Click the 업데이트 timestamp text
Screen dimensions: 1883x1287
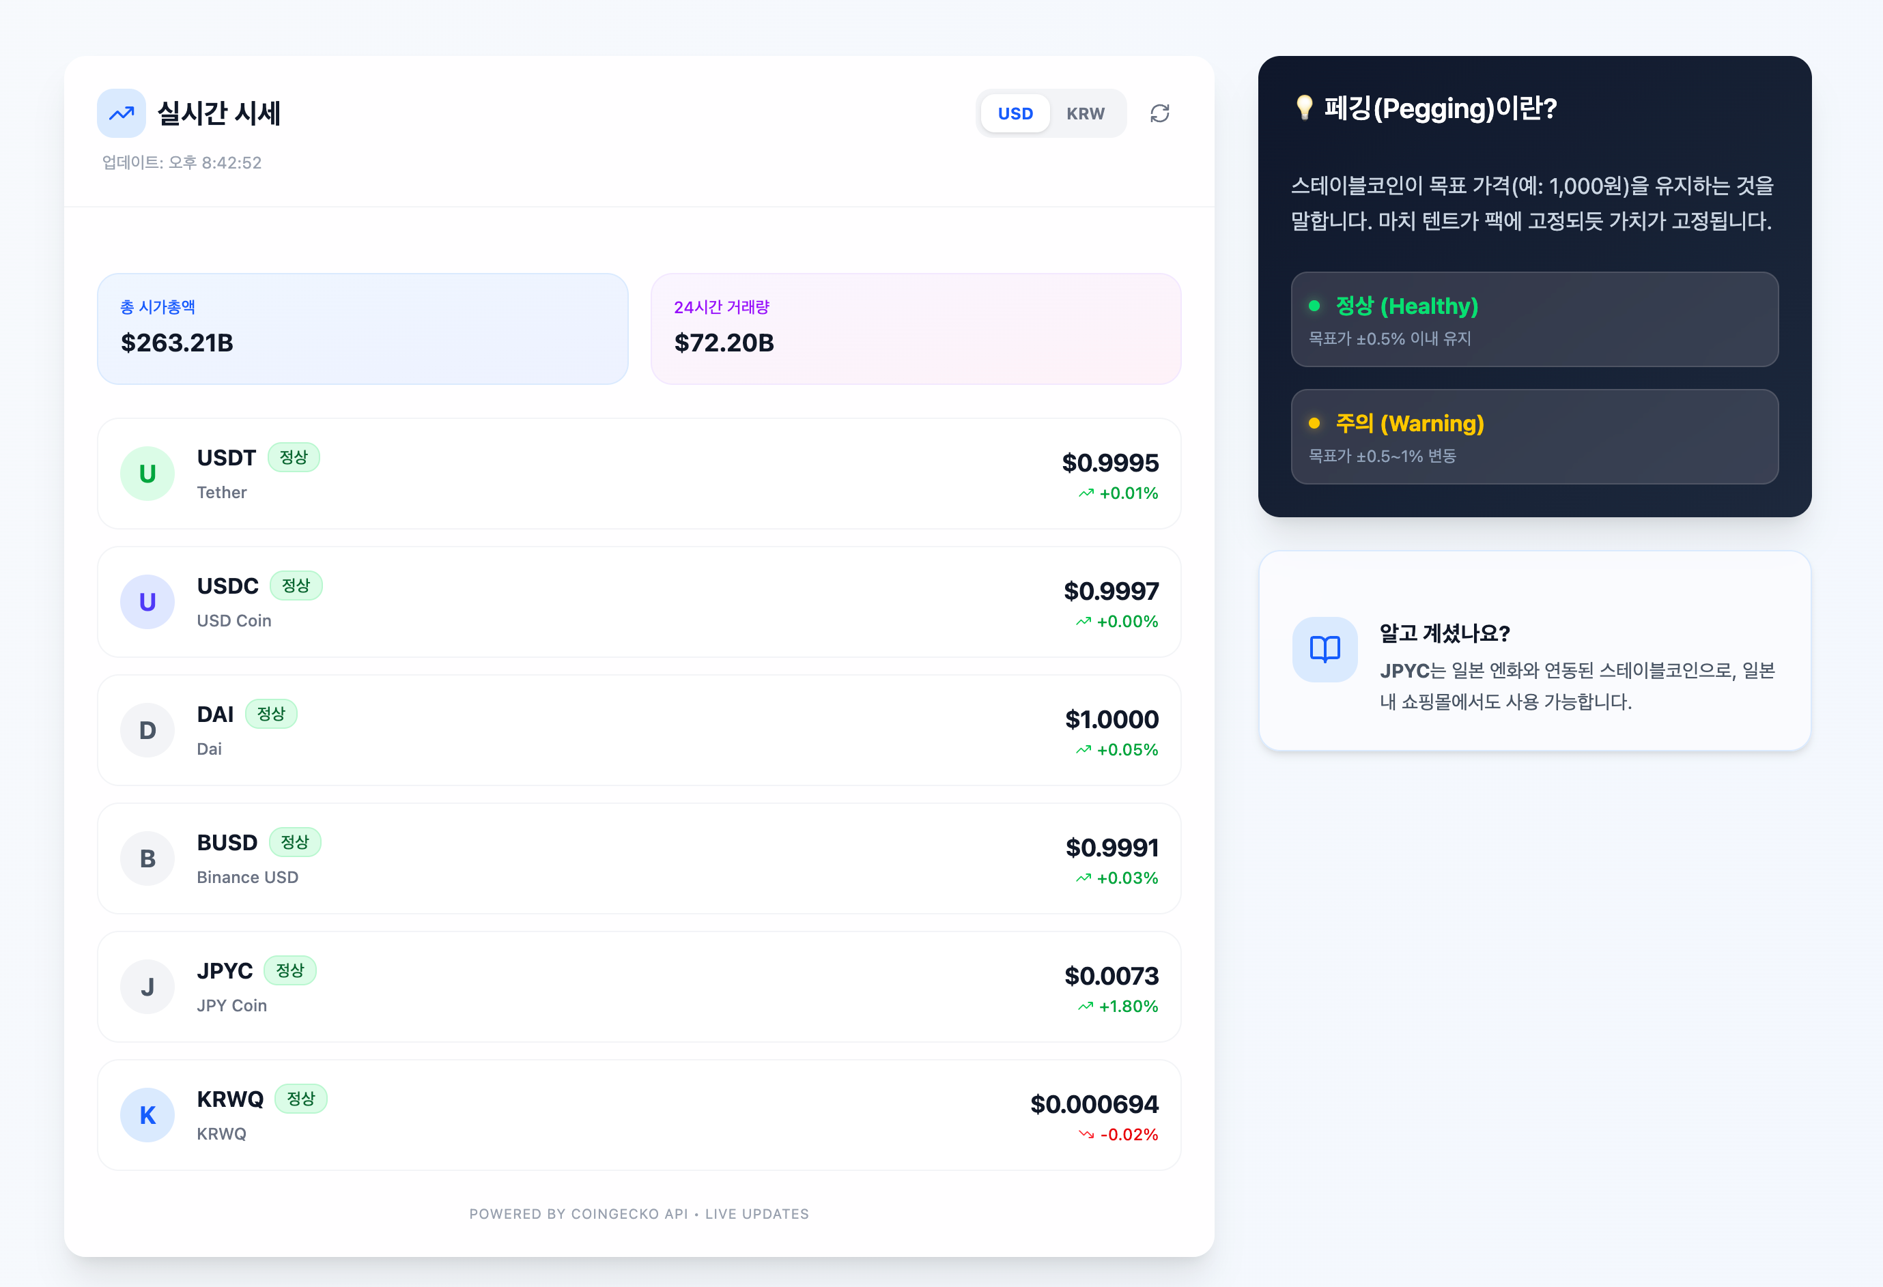point(182,163)
